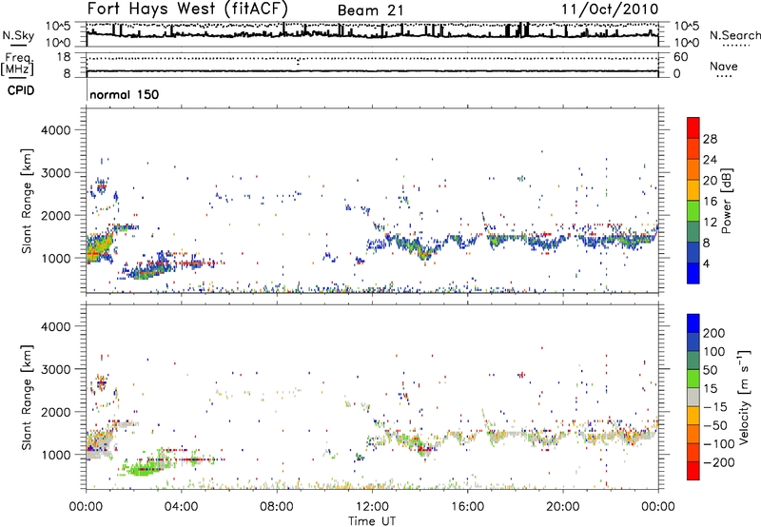Click the '08:00' time tick label
Image resolution: width=761 pixels, height=527 pixels.
click(277, 507)
